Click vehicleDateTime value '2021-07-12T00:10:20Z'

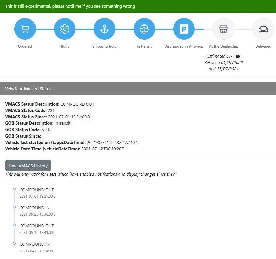tap(102, 149)
